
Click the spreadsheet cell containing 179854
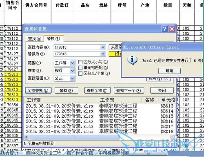13,105
